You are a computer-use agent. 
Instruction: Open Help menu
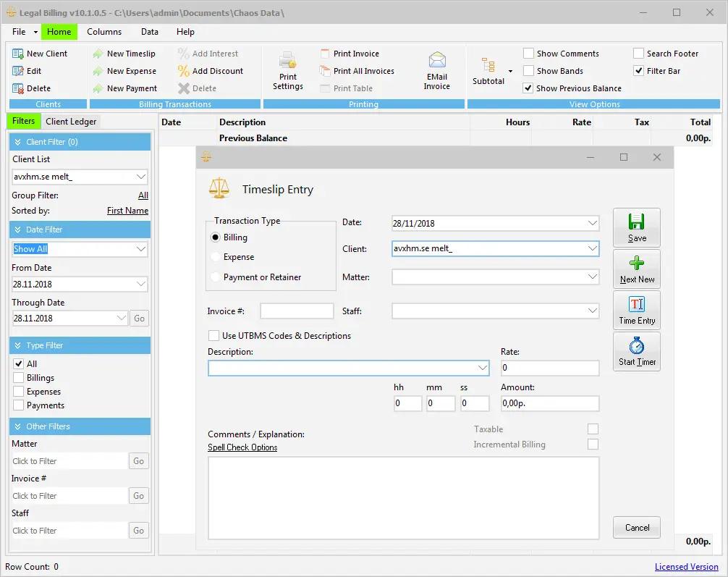[185, 32]
